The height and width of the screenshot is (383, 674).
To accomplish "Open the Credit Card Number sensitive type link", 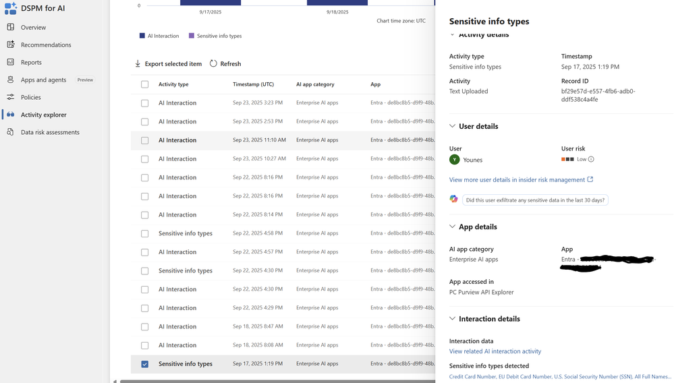I will [x=472, y=376].
